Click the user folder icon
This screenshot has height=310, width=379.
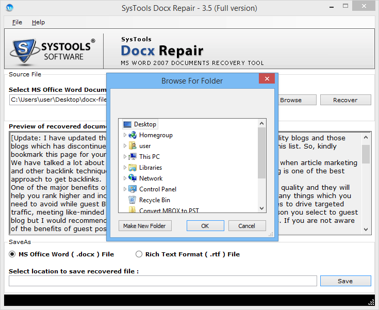[x=133, y=146]
